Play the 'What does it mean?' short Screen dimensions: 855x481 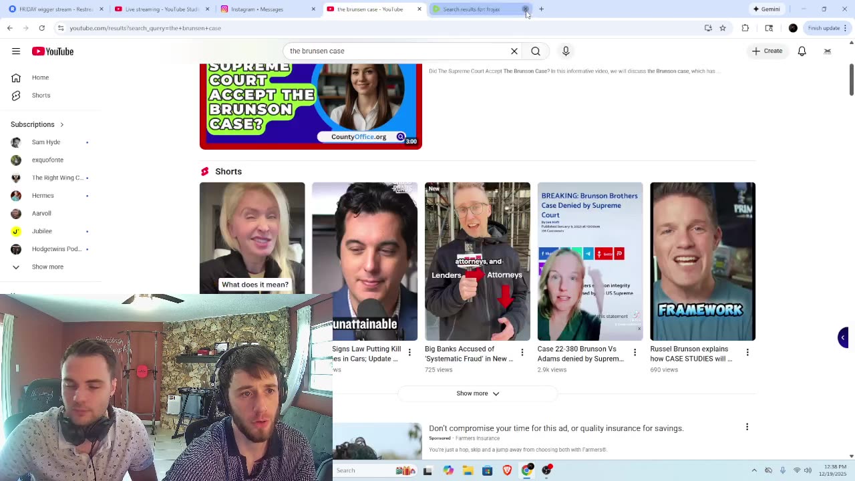(x=252, y=238)
